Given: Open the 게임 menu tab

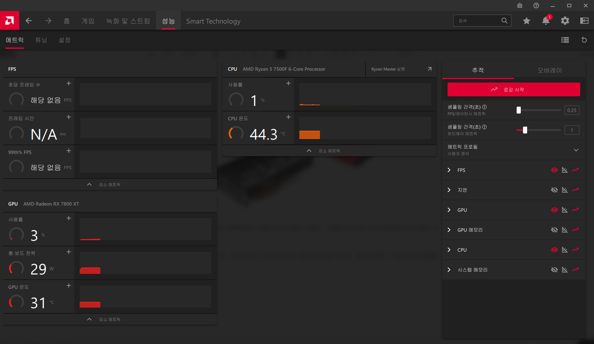Looking at the screenshot, I should coord(88,21).
